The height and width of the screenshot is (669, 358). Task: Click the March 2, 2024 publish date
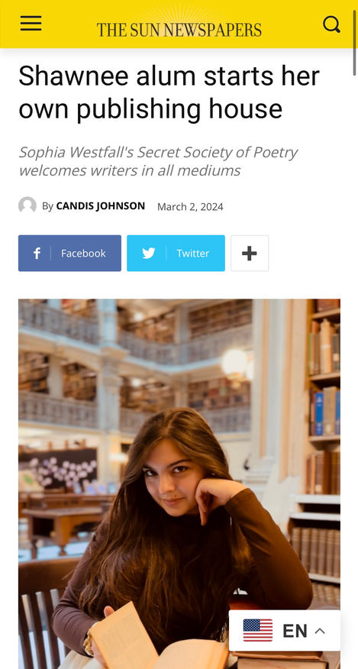coord(190,206)
